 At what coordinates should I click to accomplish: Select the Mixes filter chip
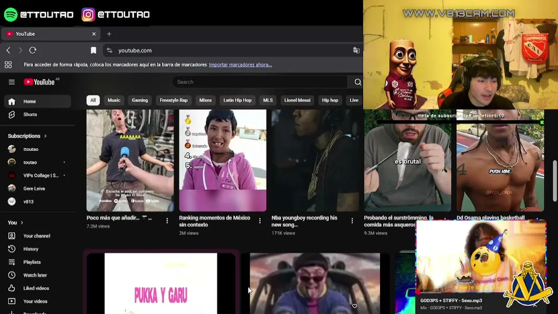(x=205, y=100)
